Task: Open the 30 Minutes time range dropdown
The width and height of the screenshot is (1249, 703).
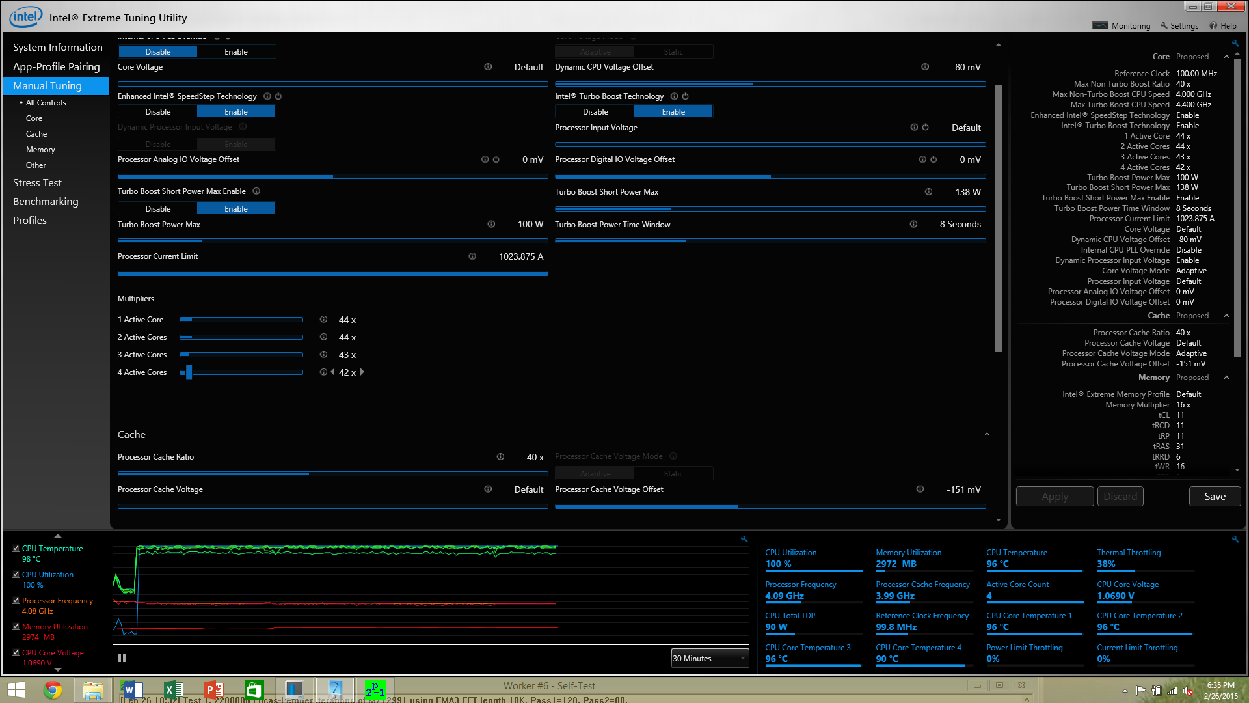Action: tap(710, 659)
